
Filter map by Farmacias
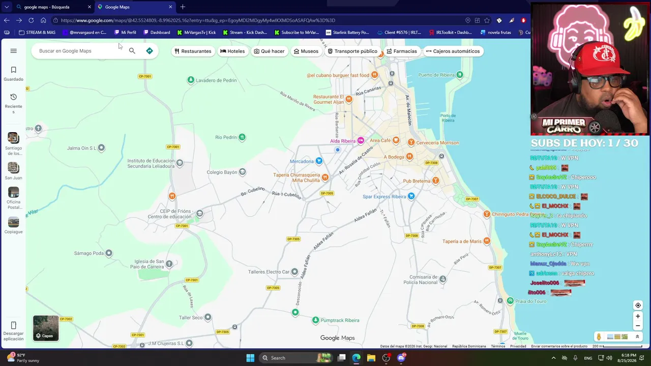click(402, 51)
